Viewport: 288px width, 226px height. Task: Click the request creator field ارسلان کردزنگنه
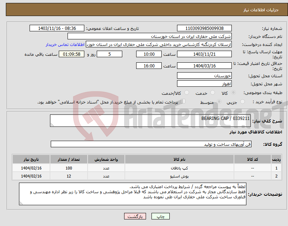point(159,44)
